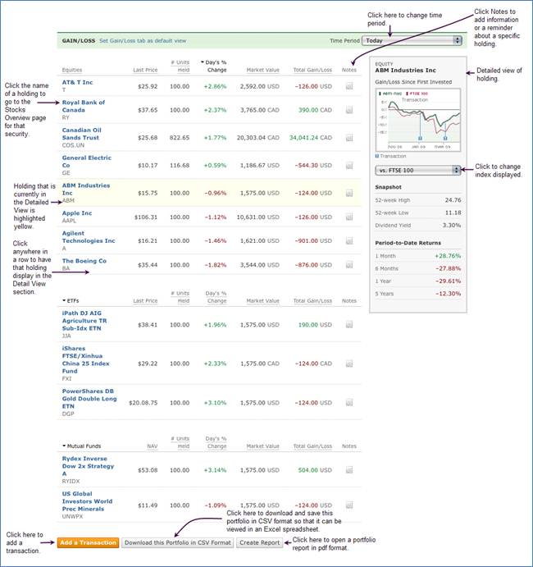Open The Boeing Co link
This screenshot has height=567, width=533.
tap(84, 261)
